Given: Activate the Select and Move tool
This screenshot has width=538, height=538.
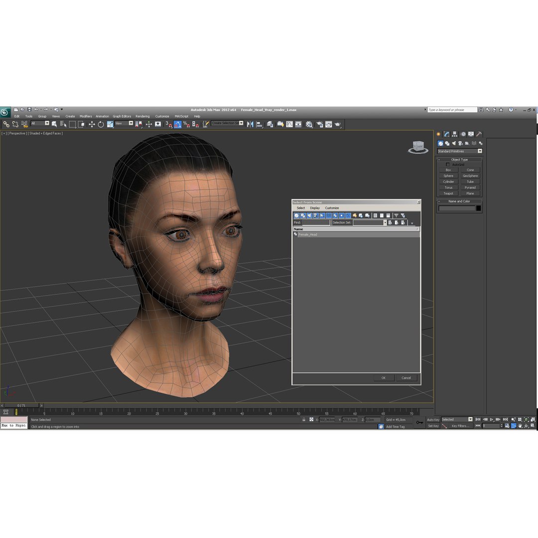Looking at the screenshot, I should pyautogui.click(x=92, y=124).
